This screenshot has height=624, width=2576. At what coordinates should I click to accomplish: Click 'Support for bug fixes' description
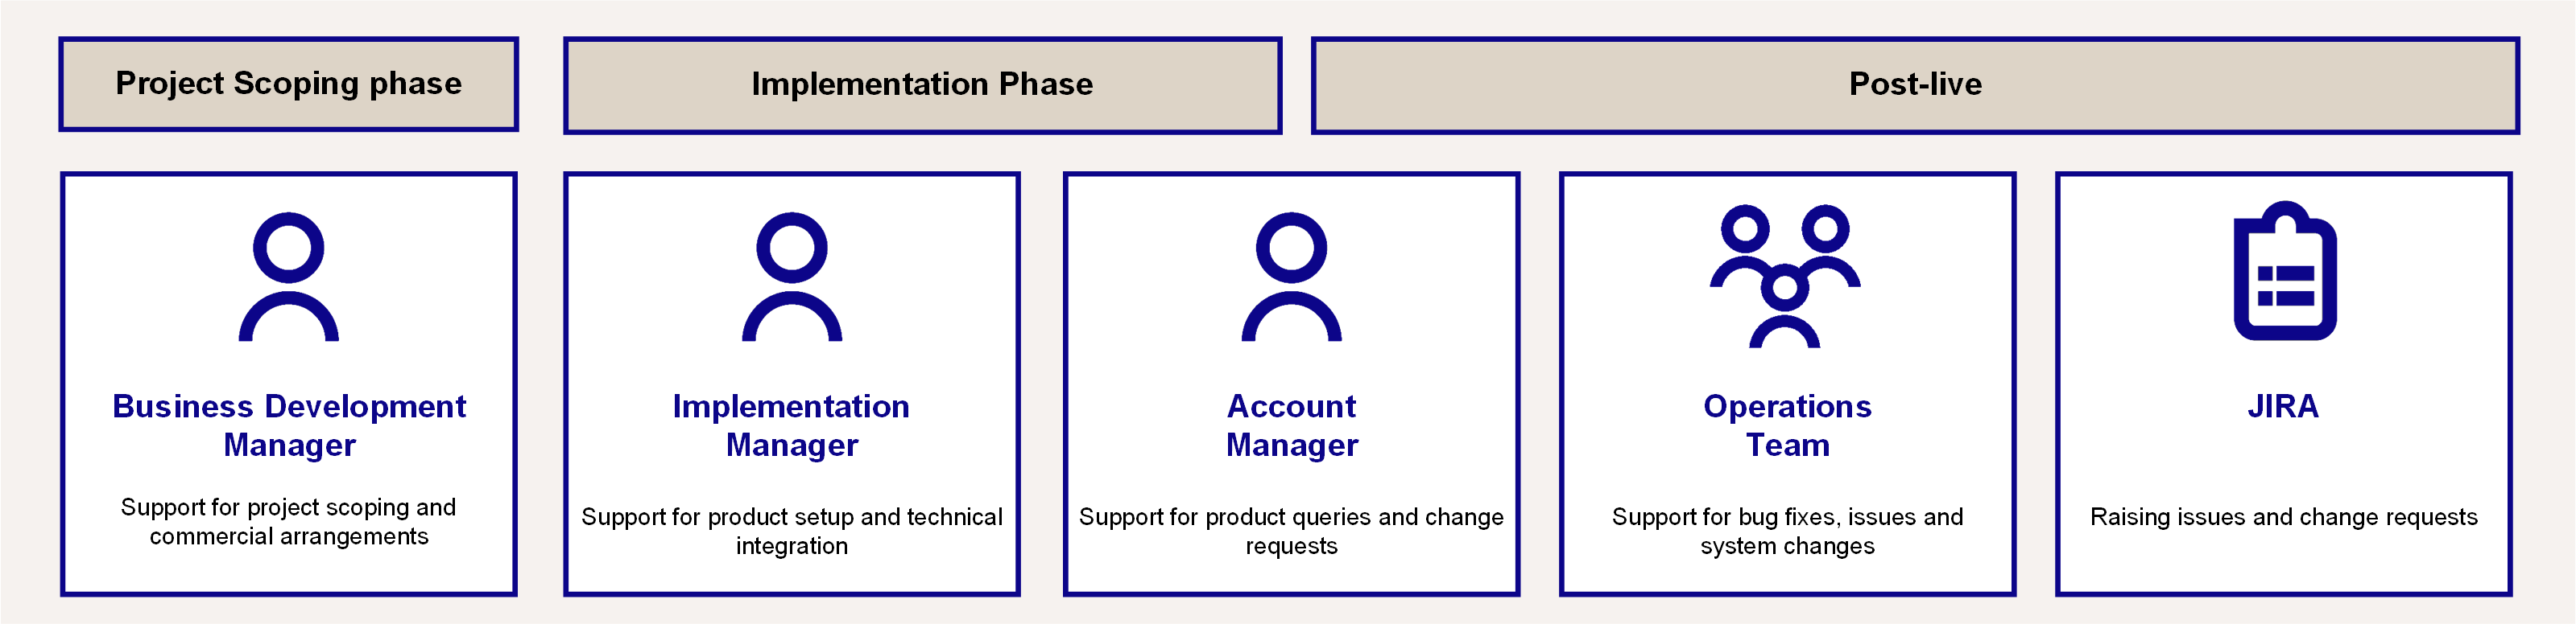coord(1787,517)
